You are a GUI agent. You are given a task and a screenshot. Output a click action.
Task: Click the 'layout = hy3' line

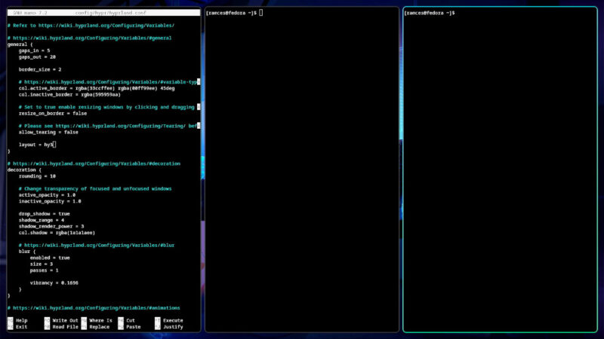[x=35, y=145]
